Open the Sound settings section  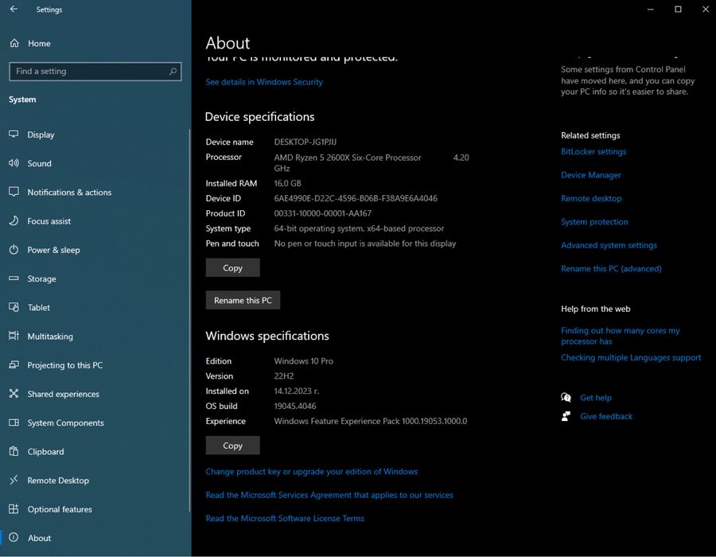39,163
